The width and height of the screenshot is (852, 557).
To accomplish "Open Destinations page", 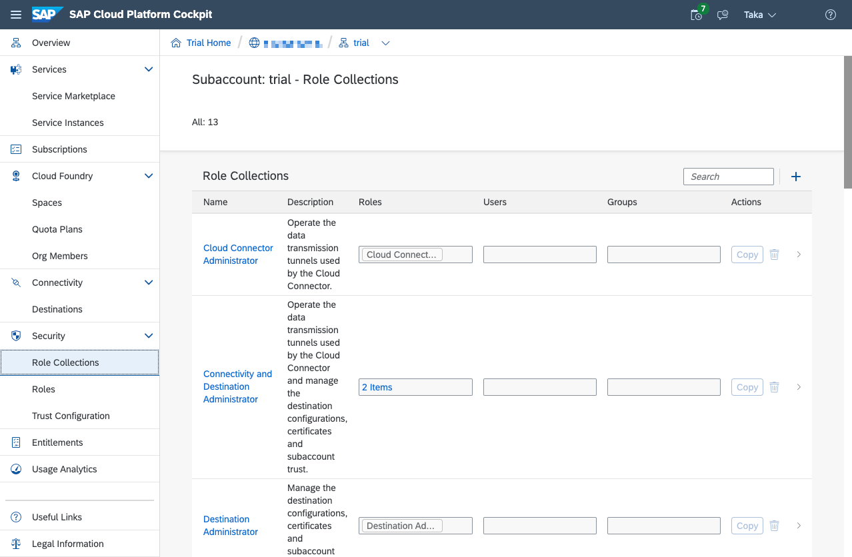I will point(57,309).
